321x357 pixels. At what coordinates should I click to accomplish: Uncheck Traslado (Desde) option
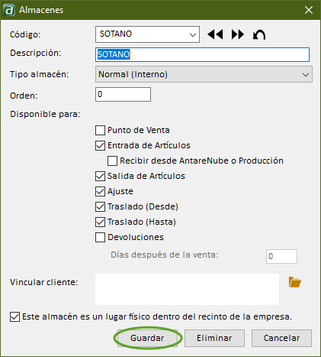point(100,206)
